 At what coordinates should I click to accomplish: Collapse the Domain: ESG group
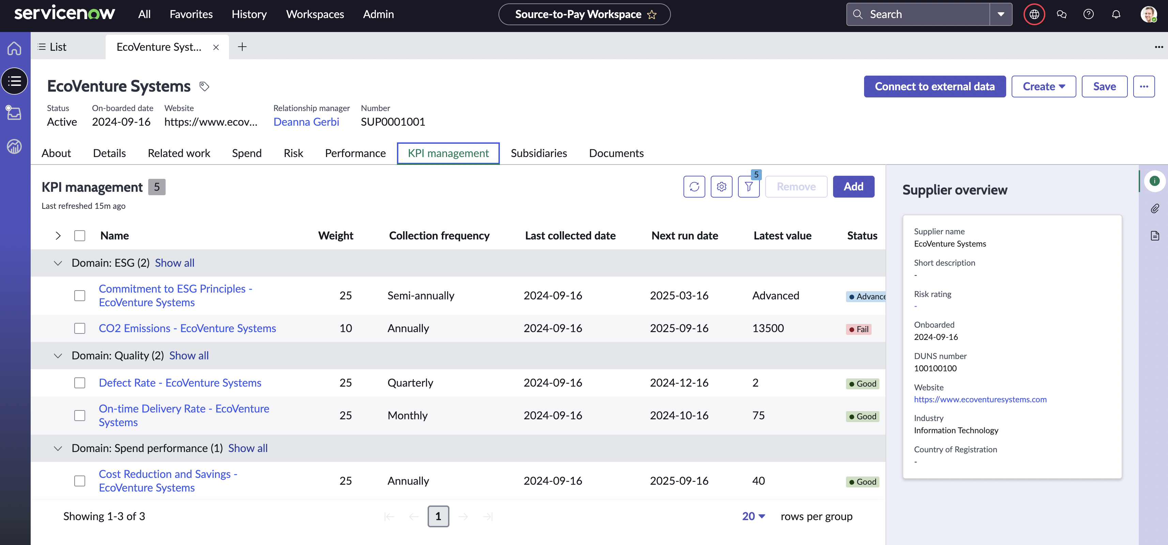click(58, 263)
